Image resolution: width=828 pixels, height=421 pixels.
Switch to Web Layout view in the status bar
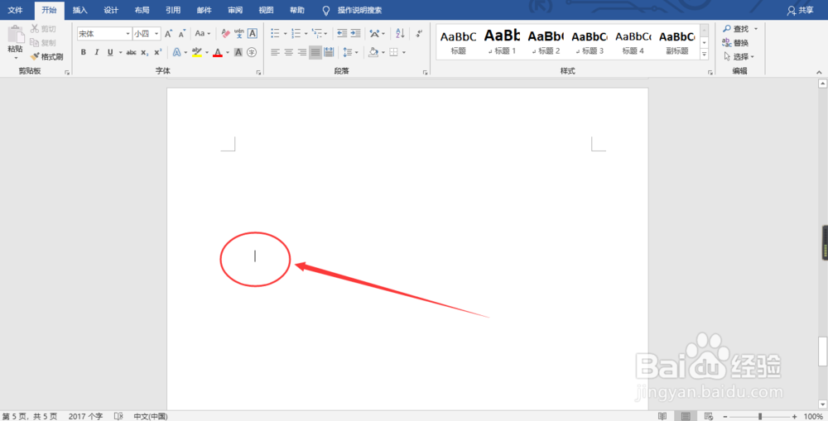[x=709, y=416]
